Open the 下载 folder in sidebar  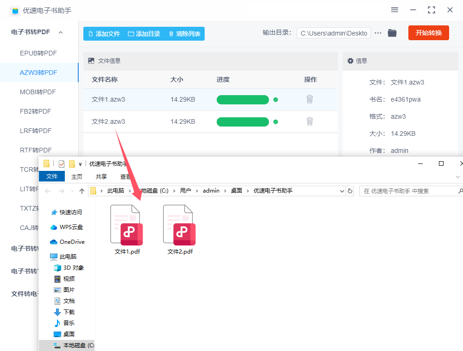pos(64,312)
